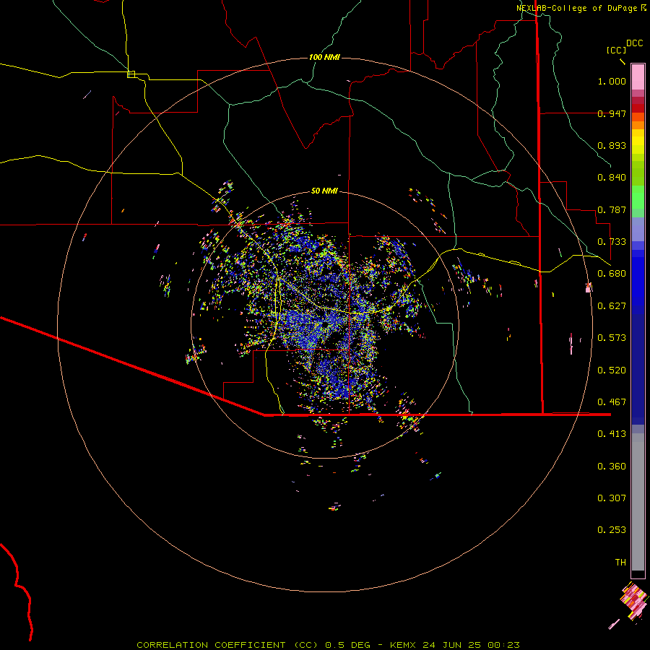Image resolution: width=650 pixels, height=650 pixels.
Task: Click the 0.253 scale value
Action: click(612, 530)
